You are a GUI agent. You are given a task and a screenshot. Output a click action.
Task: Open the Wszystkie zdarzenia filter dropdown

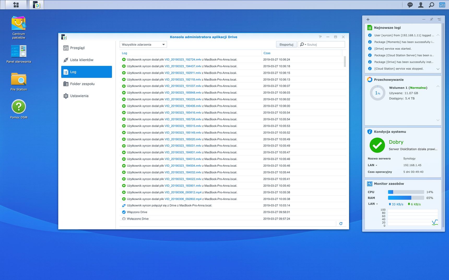click(143, 45)
